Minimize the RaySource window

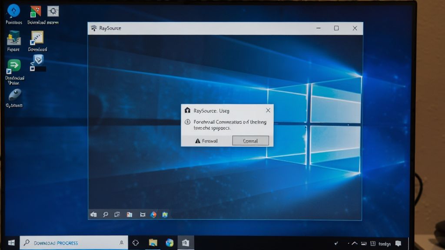[319, 28]
